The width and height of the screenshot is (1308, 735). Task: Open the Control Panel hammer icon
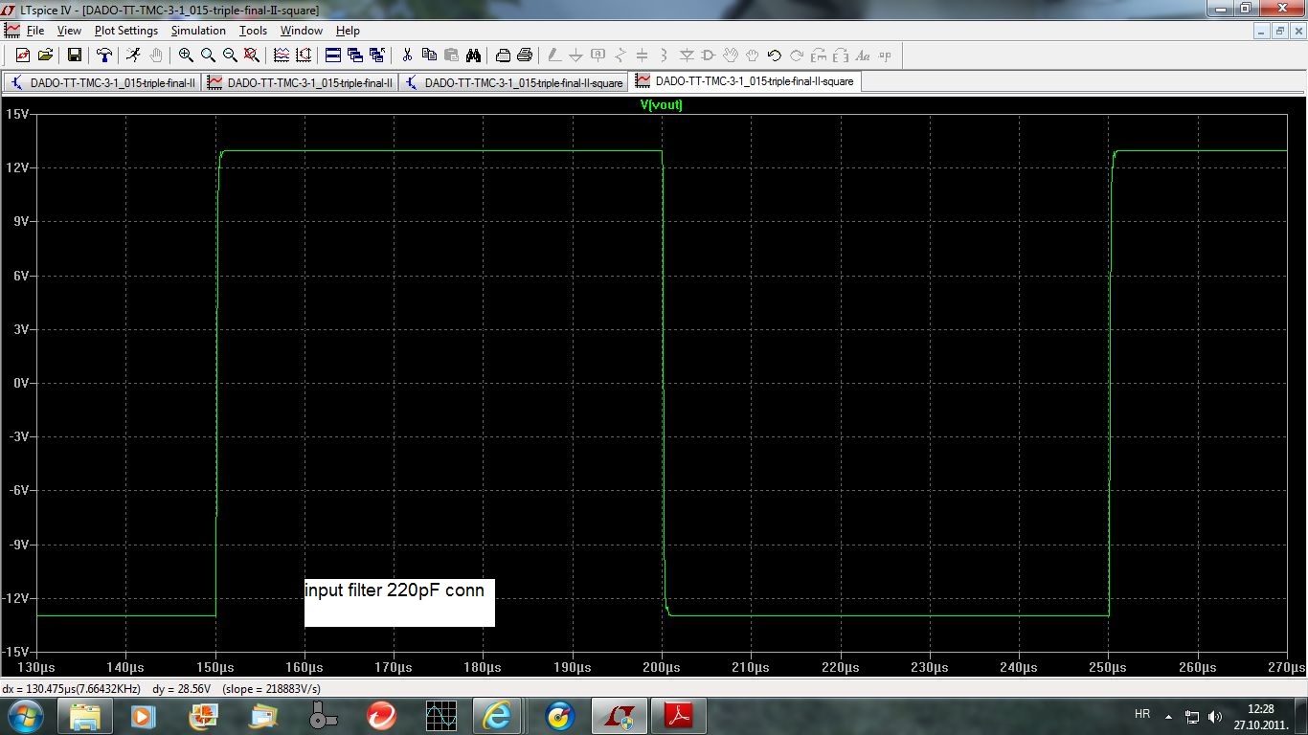point(103,56)
